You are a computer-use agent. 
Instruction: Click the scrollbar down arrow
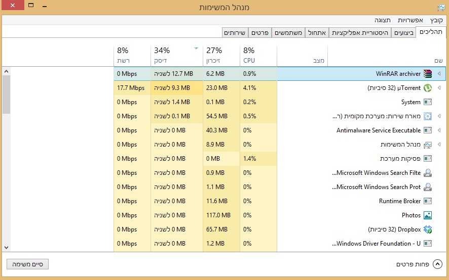tap(6, 247)
